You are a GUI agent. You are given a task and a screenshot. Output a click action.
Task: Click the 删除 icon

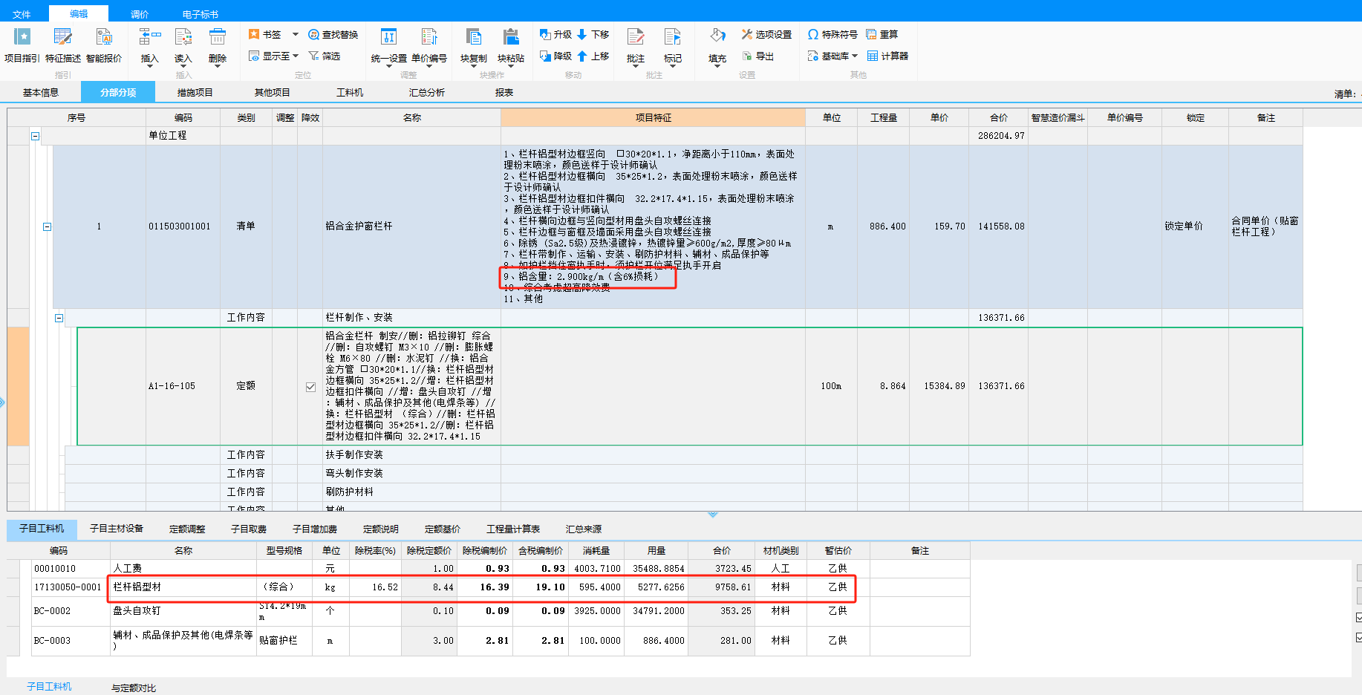pos(218,36)
